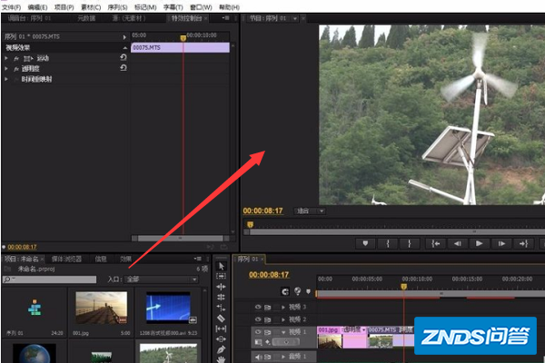Viewport: 545px width, 363px height.
Task: Hide the 视频 1 track eye
Action: point(258,332)
